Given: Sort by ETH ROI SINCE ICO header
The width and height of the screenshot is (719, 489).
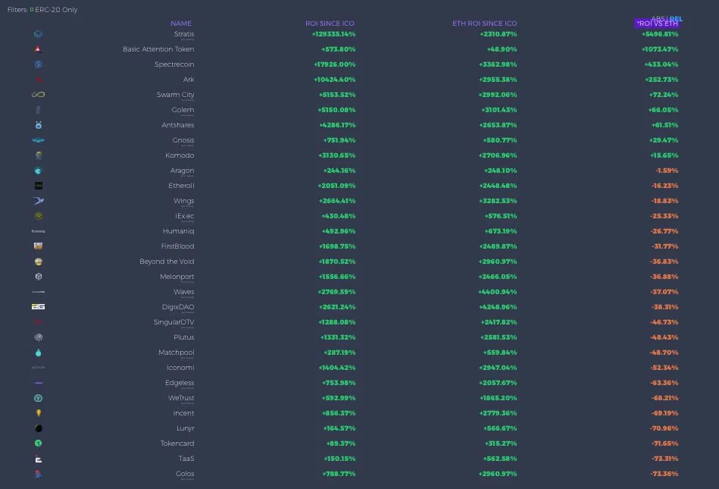Looking at the screenshot, I should [x=485, y=24].
